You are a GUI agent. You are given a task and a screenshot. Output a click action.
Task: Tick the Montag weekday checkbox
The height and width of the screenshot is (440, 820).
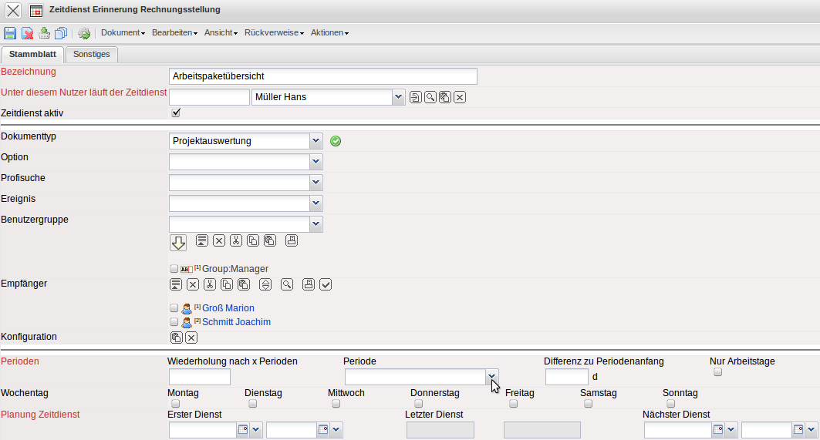pyautogui.click(x=175, y=403)
